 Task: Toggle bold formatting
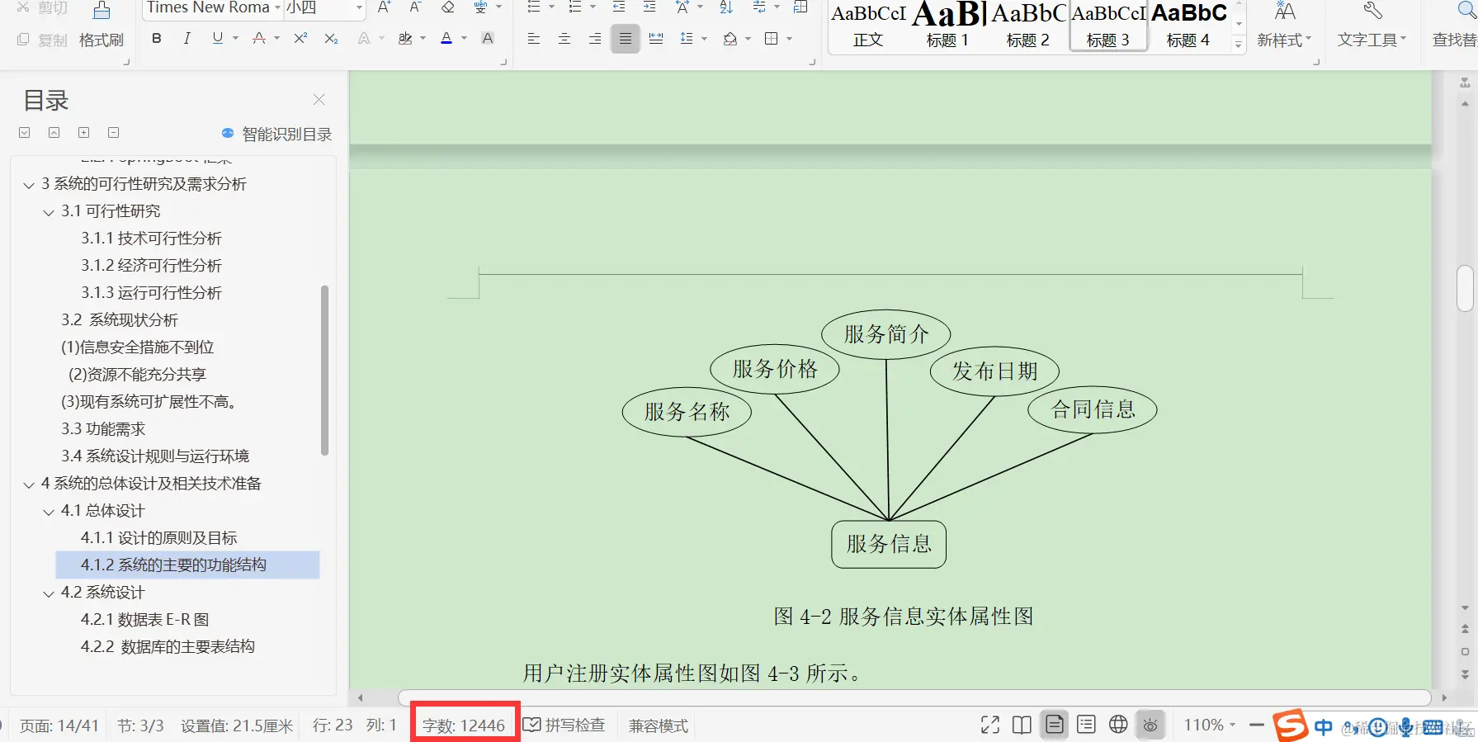click(157, 39)
